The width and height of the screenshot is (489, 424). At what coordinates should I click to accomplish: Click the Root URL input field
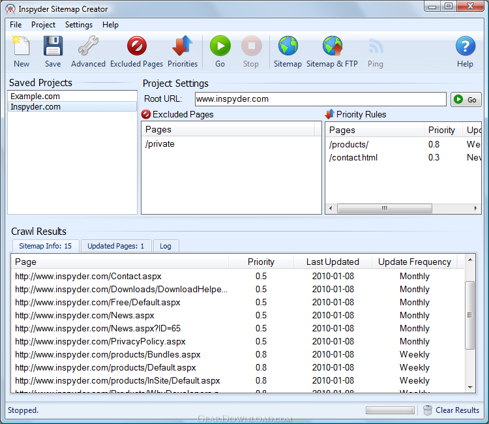tap(321, 99)
